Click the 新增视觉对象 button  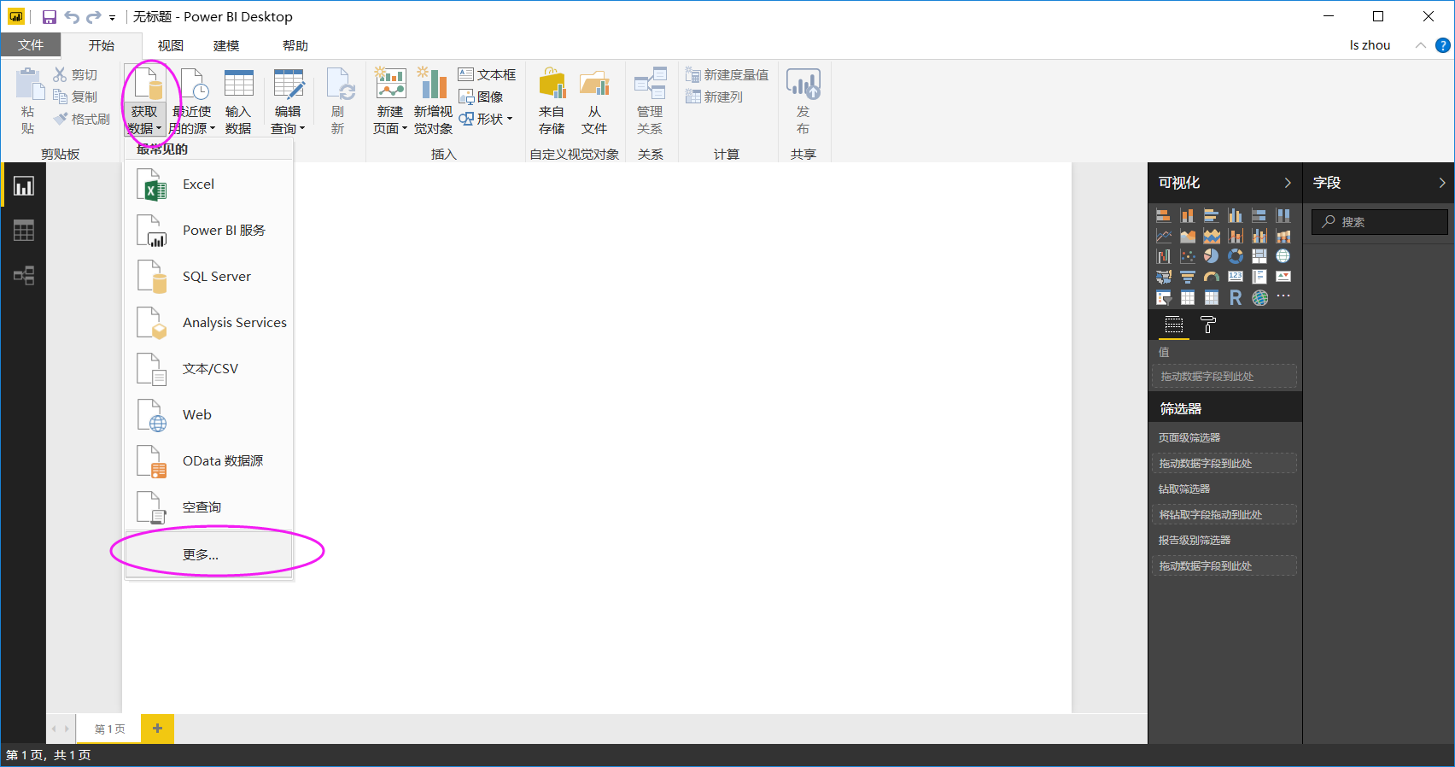(434, 102)
